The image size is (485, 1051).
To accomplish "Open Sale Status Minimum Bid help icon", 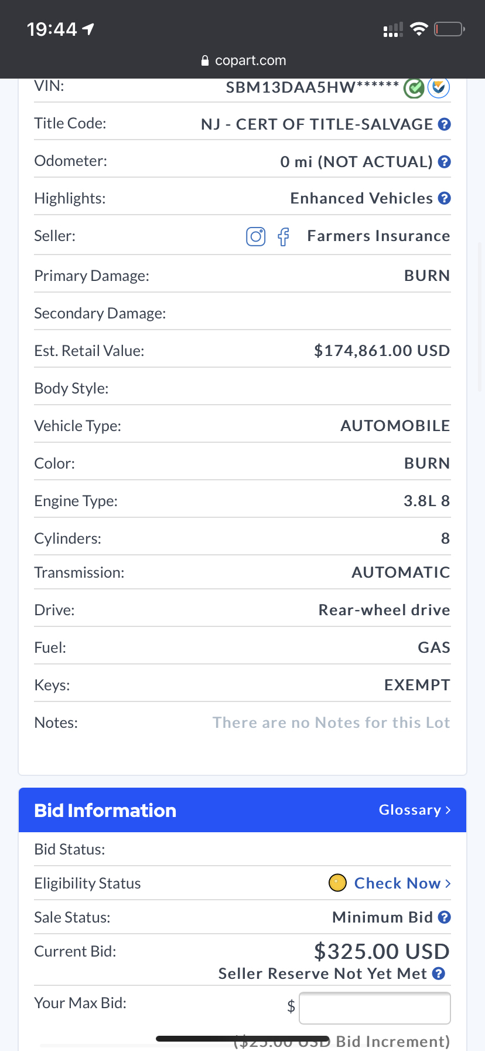I will coord(445,917).
